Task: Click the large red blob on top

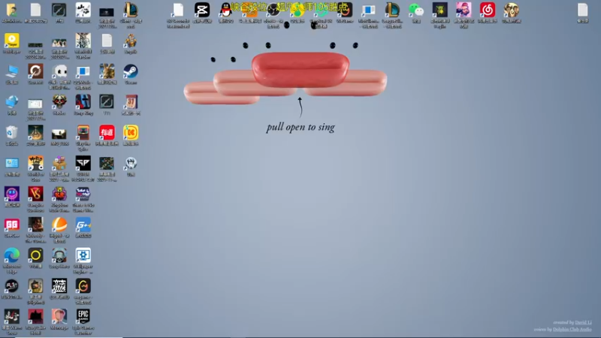Action: (x=300, y=69)
